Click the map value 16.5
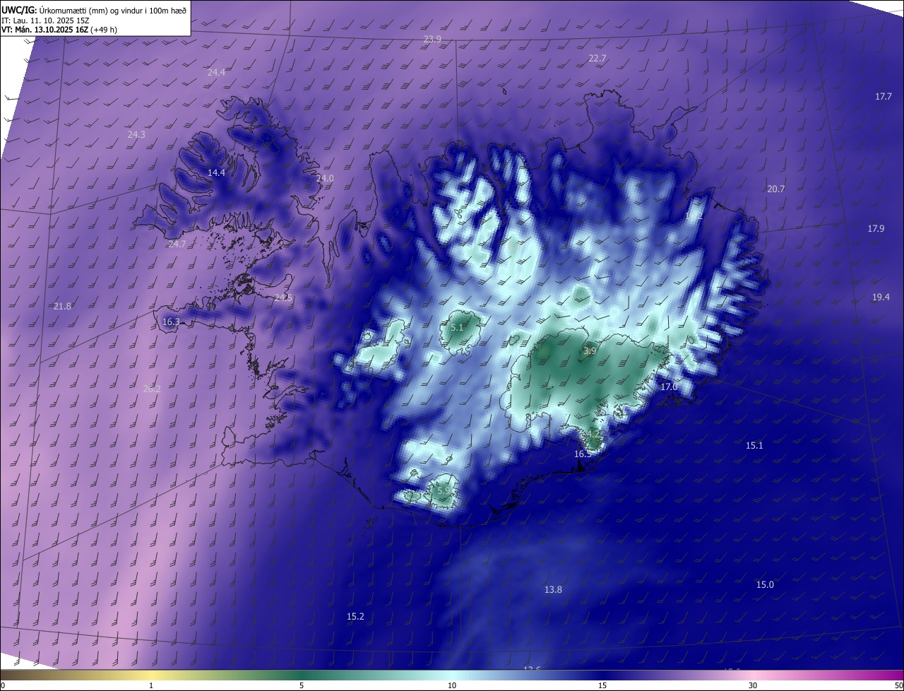 pyautogui.click(x=583, y=454)
